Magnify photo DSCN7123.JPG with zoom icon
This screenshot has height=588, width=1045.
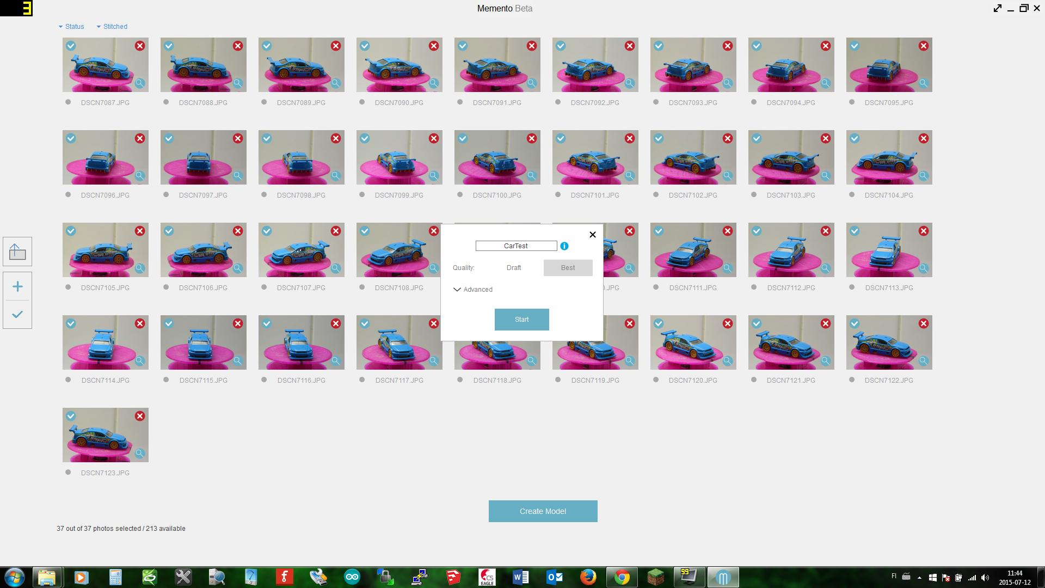click(x=139, y=454)
